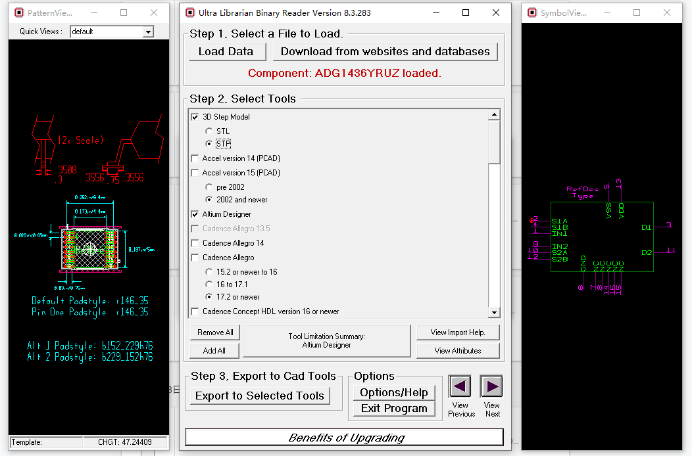Maximize the Ultra Librarian window
Viewport: 692px width, 456px height.
point(466,12)
